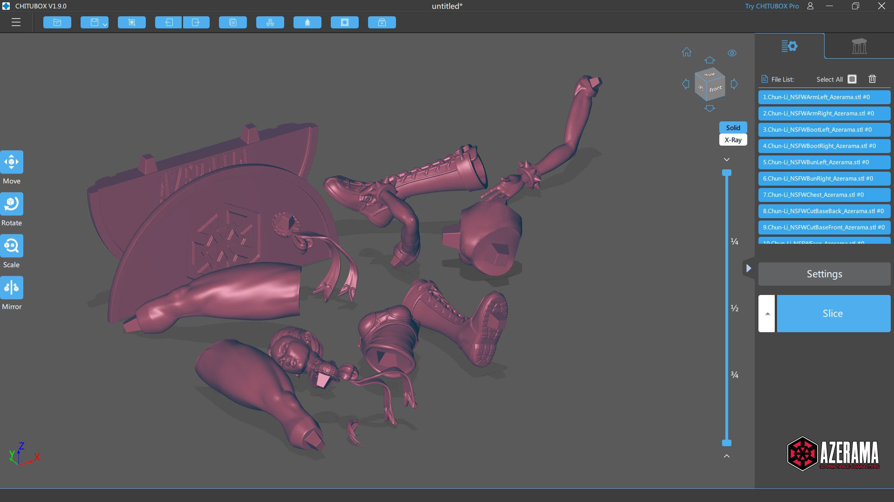Viewport: 894px width, 502px height.
Task: Select 6.Chun-Li_NSFWBunRight_Azerama.stl in list
Action: pyautogui.click(x=824, y=179)
